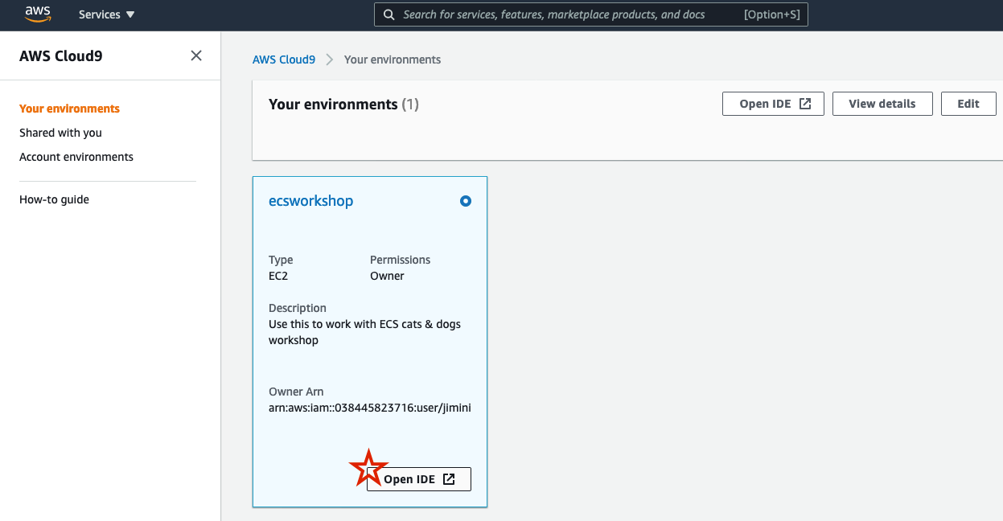Click the View details button
Image resolution: width=1003 pixels, height=521 pixels.
point(882,104)
